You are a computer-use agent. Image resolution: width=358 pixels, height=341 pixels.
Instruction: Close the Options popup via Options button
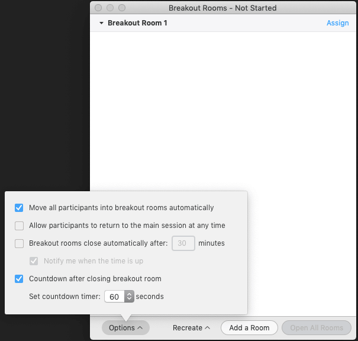[x=125, y=327]
